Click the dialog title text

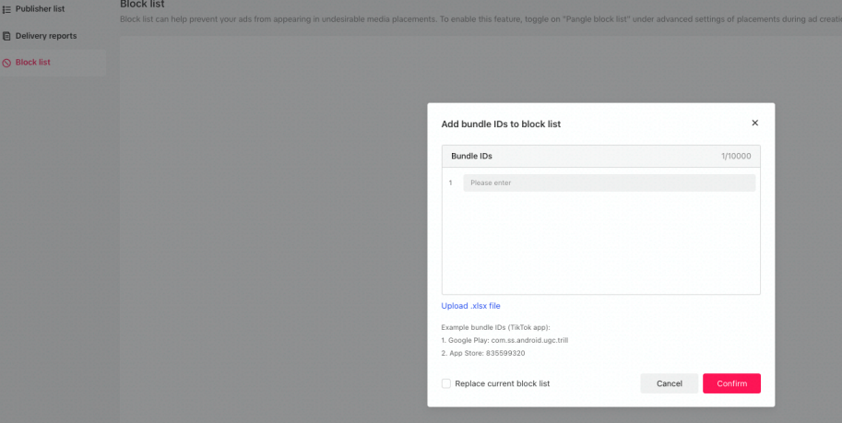coord(501,124)
